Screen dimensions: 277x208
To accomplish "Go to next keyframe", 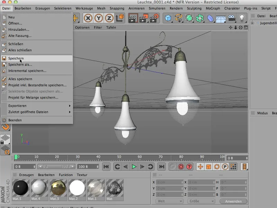I will (150, 167).
